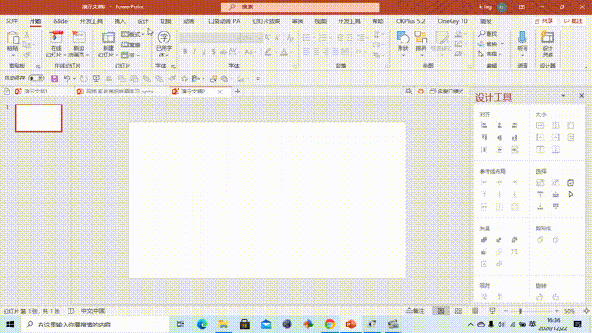The image size is (592, 333).
Task: Click align-left icon in 对齐 section
Action: [x=484, y=126]
